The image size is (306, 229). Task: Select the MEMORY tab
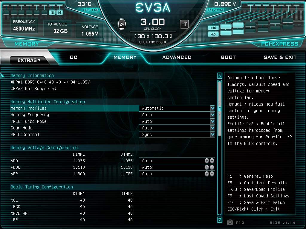[x=125, y=57]
